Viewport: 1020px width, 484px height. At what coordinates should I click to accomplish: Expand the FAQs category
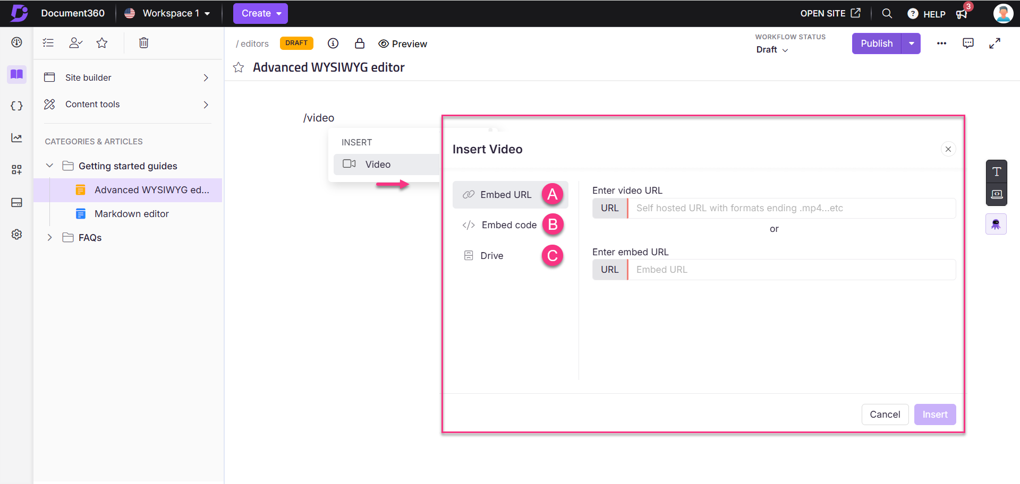(49, 237)
